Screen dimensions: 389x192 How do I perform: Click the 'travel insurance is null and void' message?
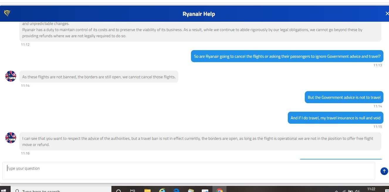pyautogui.click(x=335, y=118)
